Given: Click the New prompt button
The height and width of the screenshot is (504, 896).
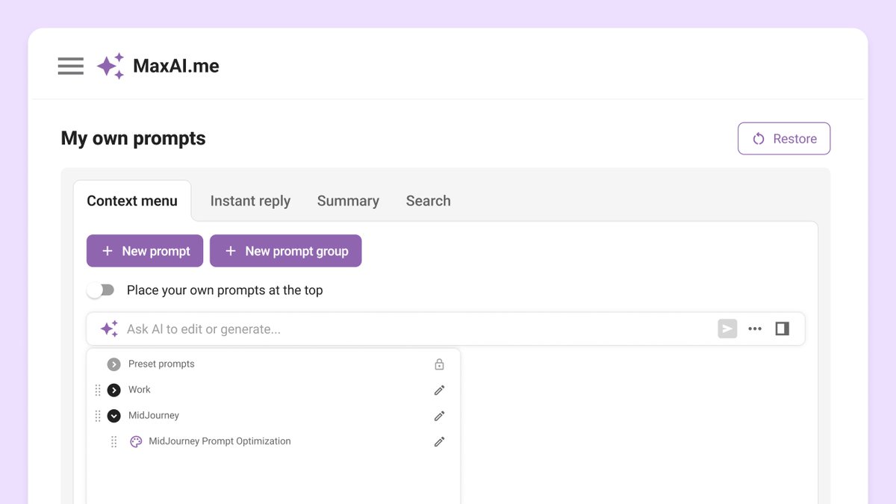Looking at the screenshot, I should pyautogui.click(x=145, y=251).
